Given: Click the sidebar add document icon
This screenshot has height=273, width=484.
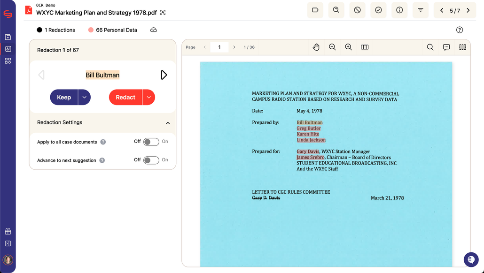Looking at the screenshot, I should coord(8,37).
